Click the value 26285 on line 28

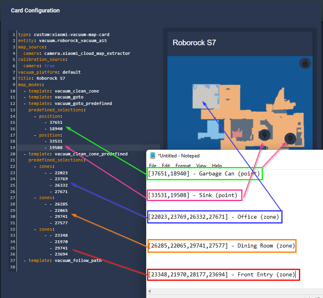(x=61, y=204)
